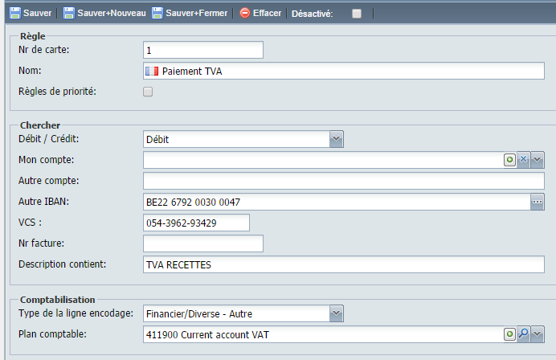Expand the Type de la ligne encodage dropdown
556x360 pixels.
click(336, 313)
